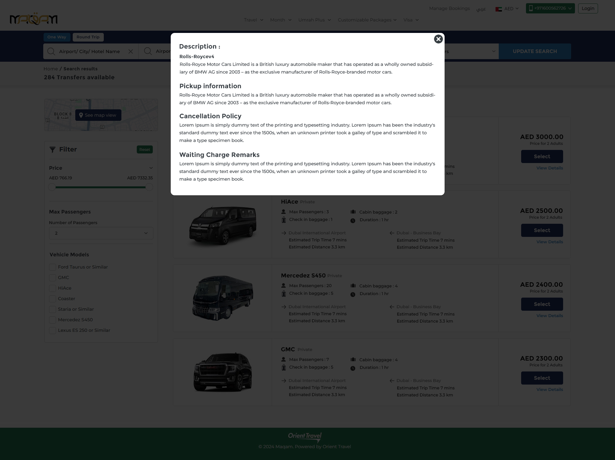
Task: Click the filter funnel icon
Action: [53, 150]
